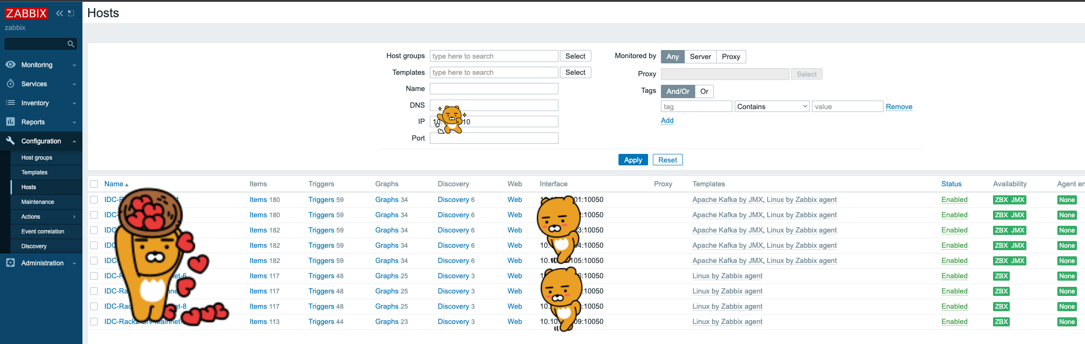Click the Inventory list icon
The width and height of the screenshot is (1085, 344).
(10, 102)
